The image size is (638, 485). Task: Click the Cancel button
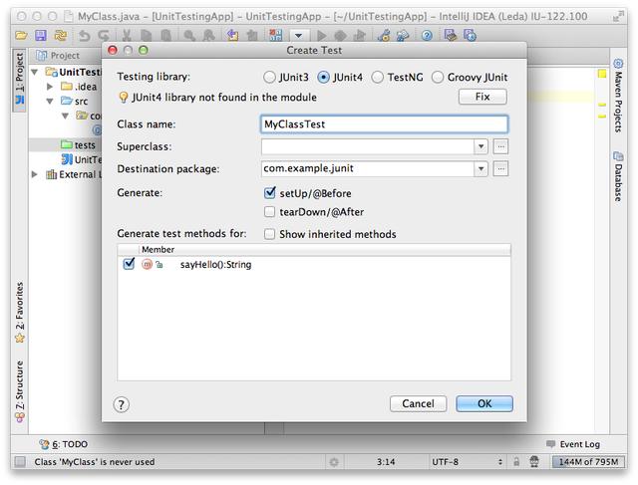[418, 403]
